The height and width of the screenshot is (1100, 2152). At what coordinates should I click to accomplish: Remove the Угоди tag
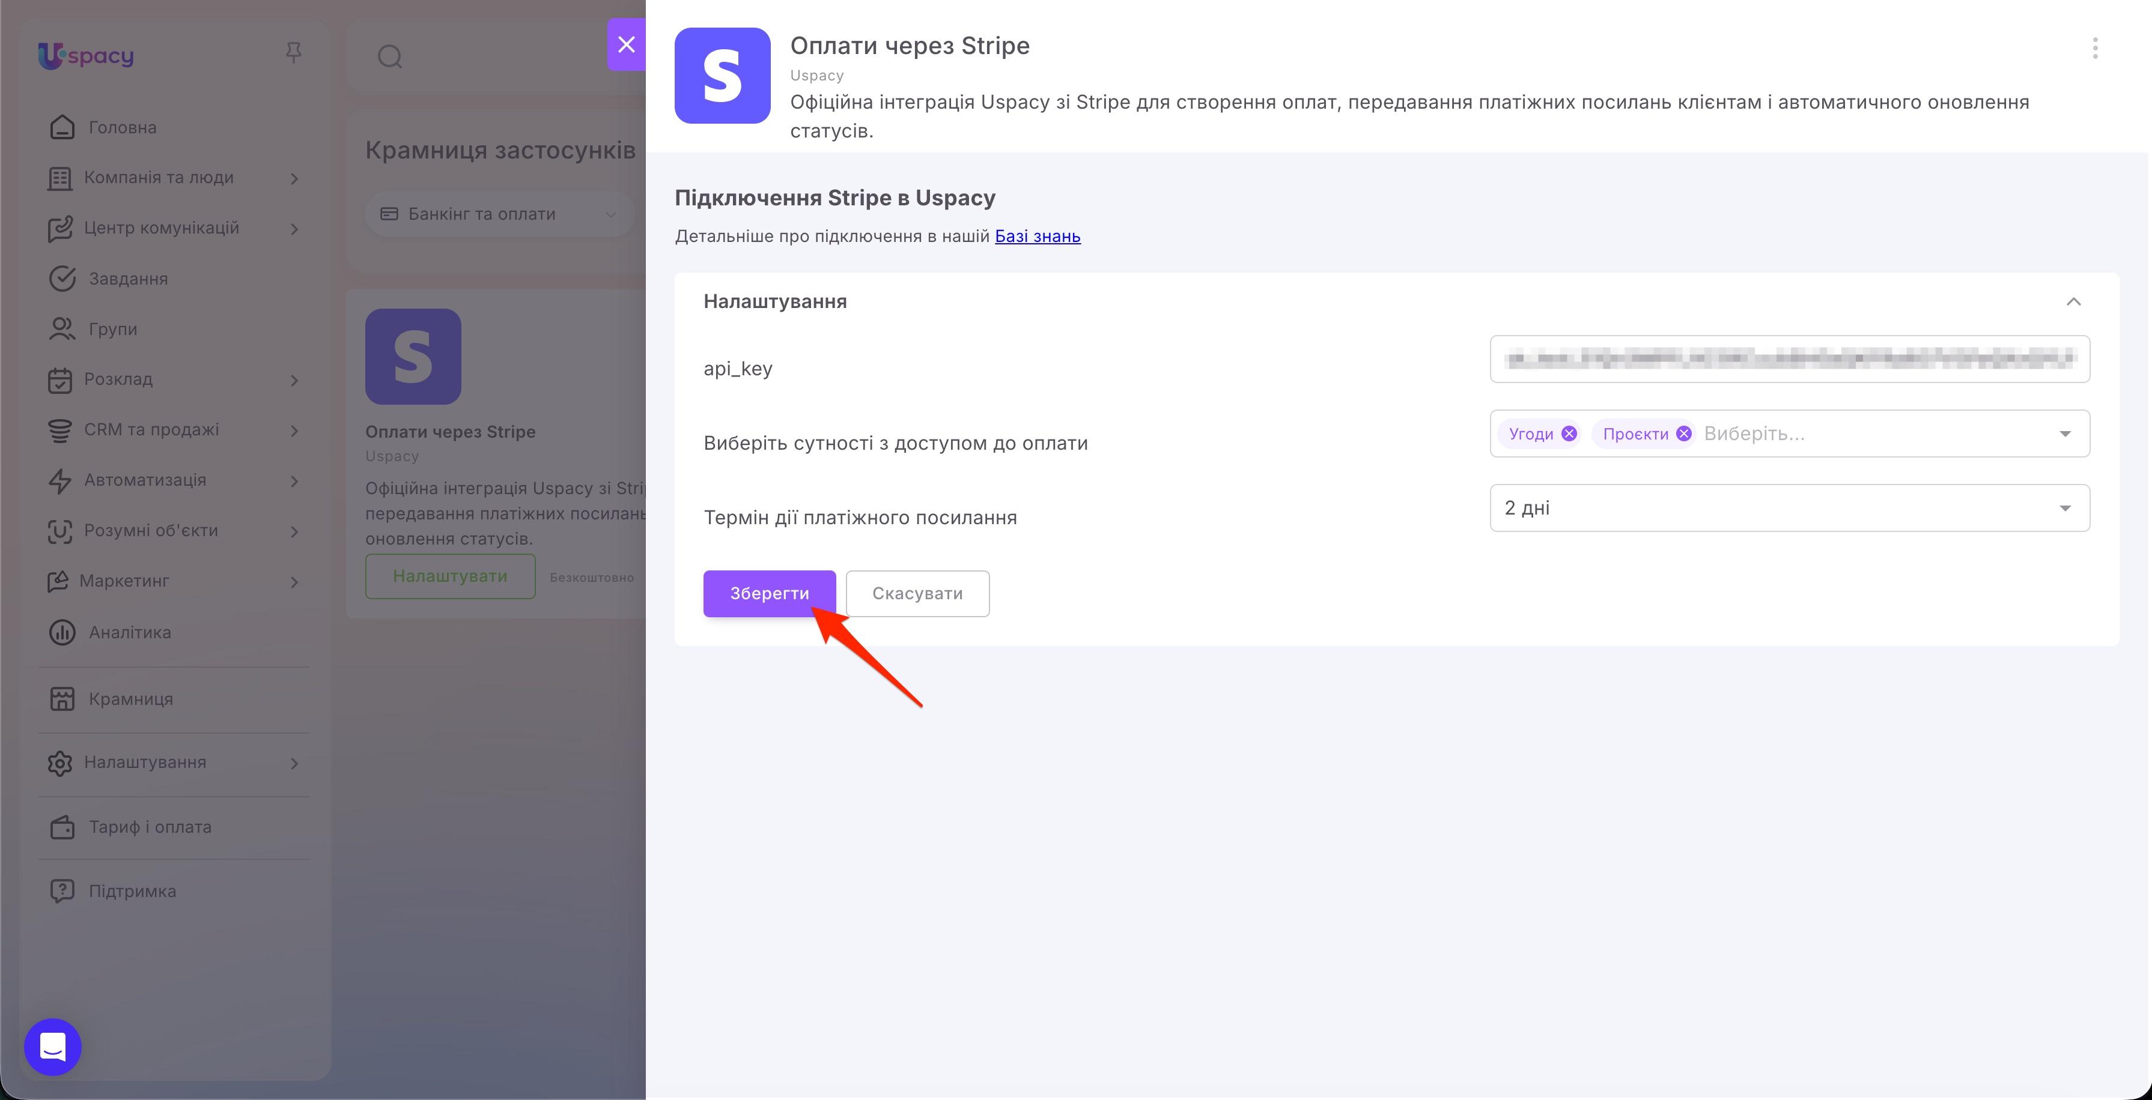pos(1569,434)
